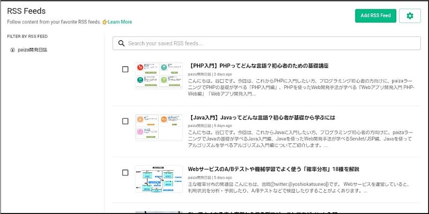
Task: Open the 確率分布 diagram thumbnail
Action: tap(159, 179)
